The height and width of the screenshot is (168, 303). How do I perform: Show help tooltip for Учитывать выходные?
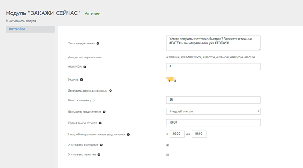(x=101, y=145)
